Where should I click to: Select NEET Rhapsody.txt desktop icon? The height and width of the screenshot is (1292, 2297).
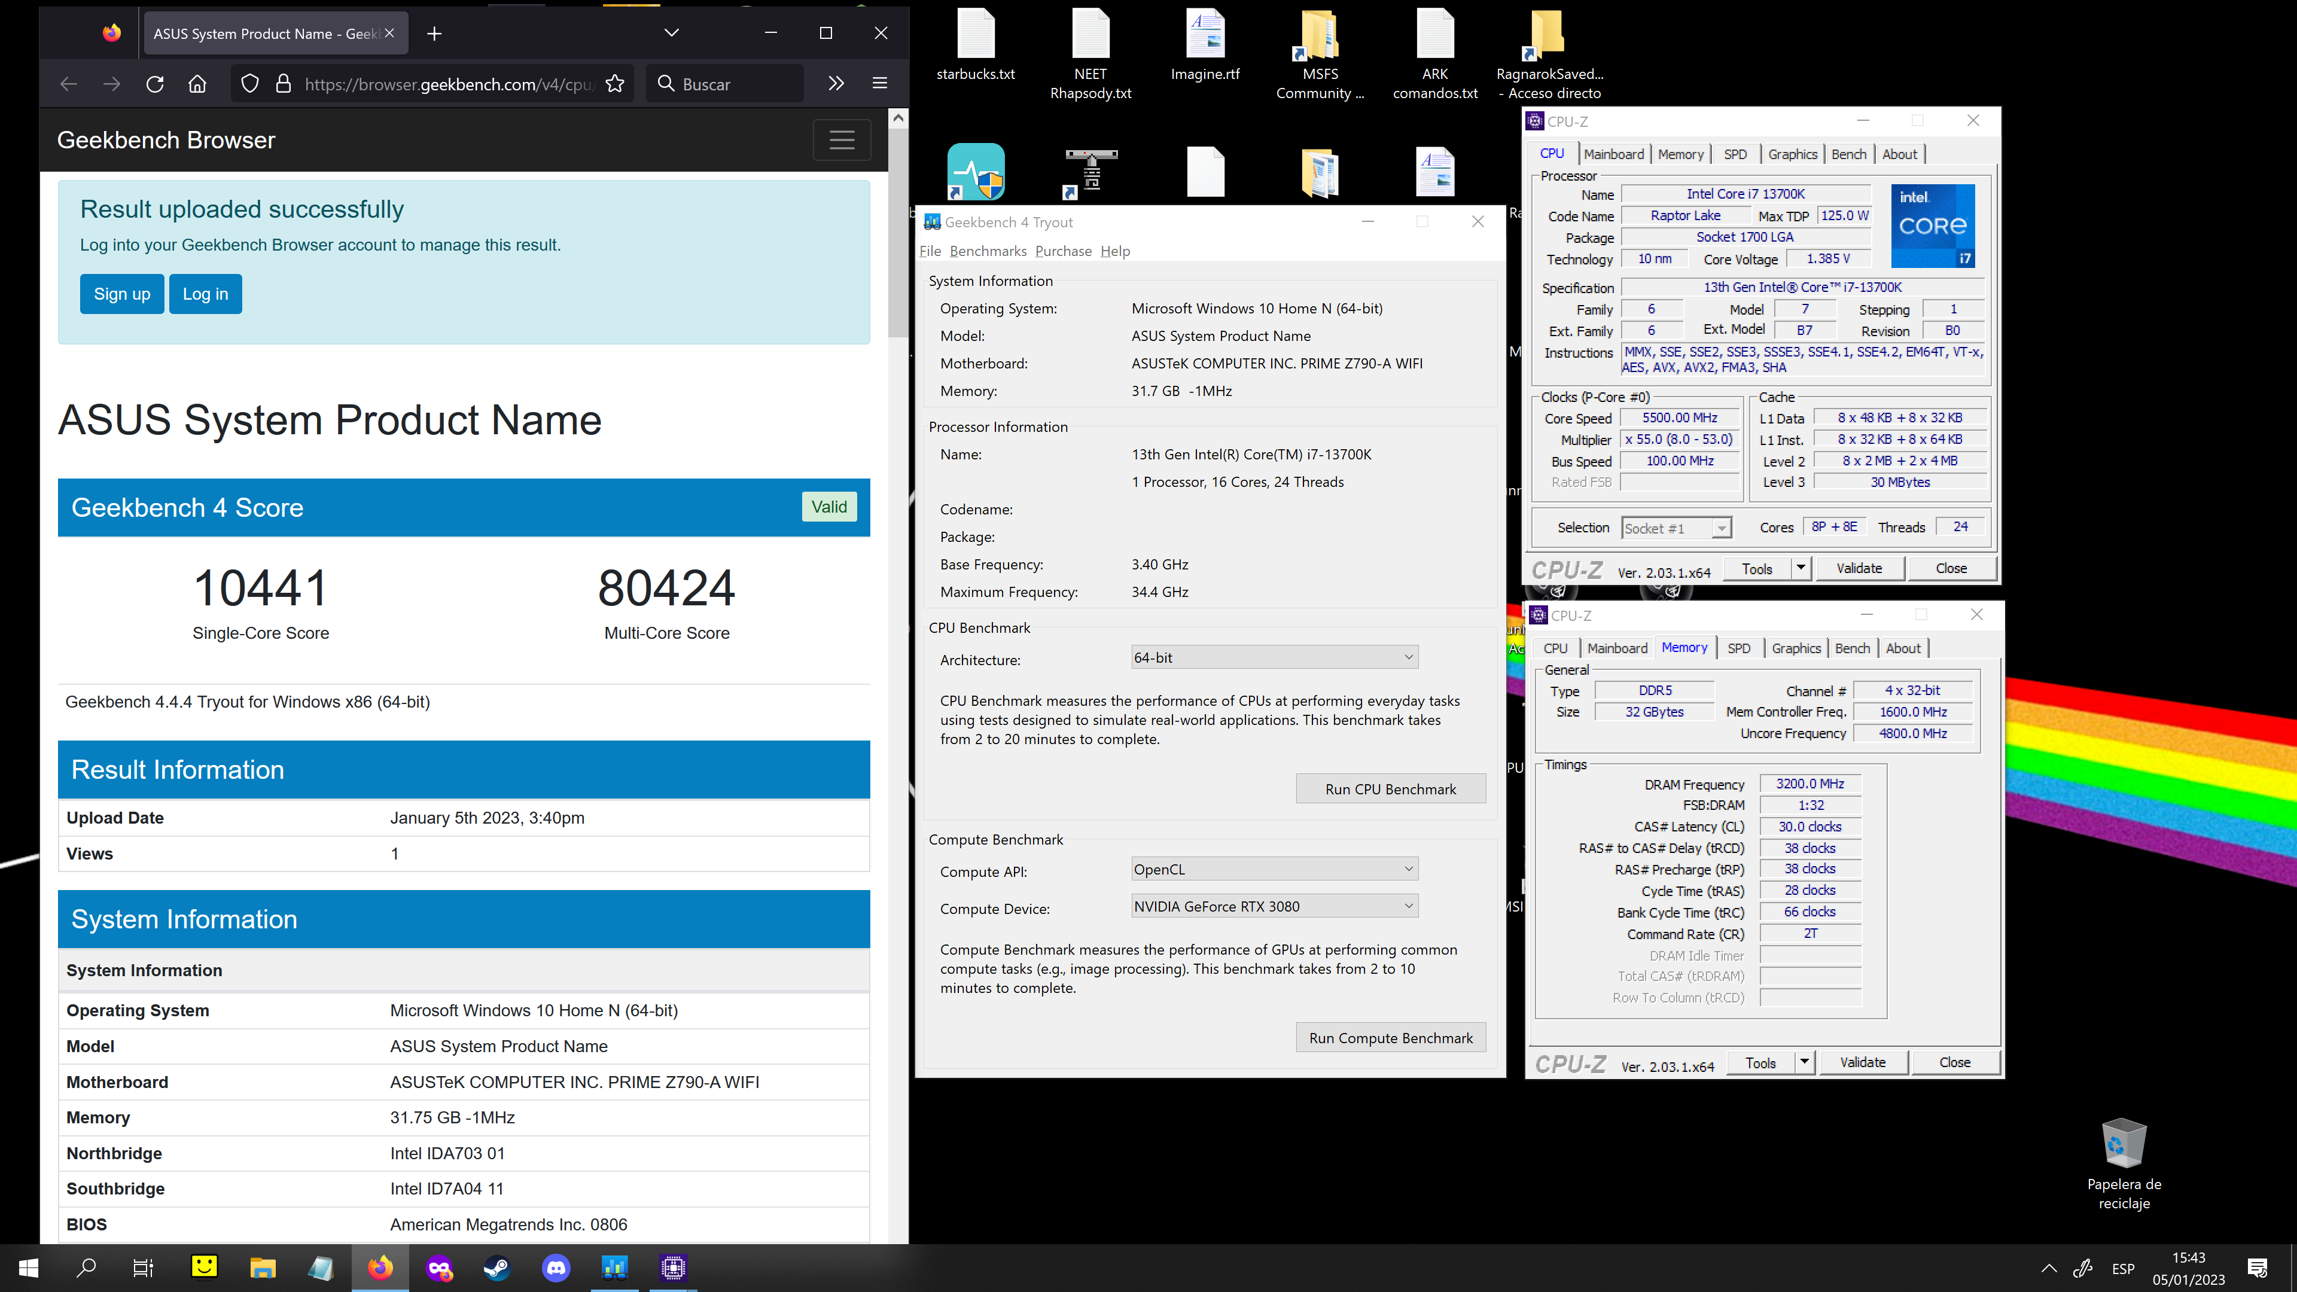pos(1090,53)
